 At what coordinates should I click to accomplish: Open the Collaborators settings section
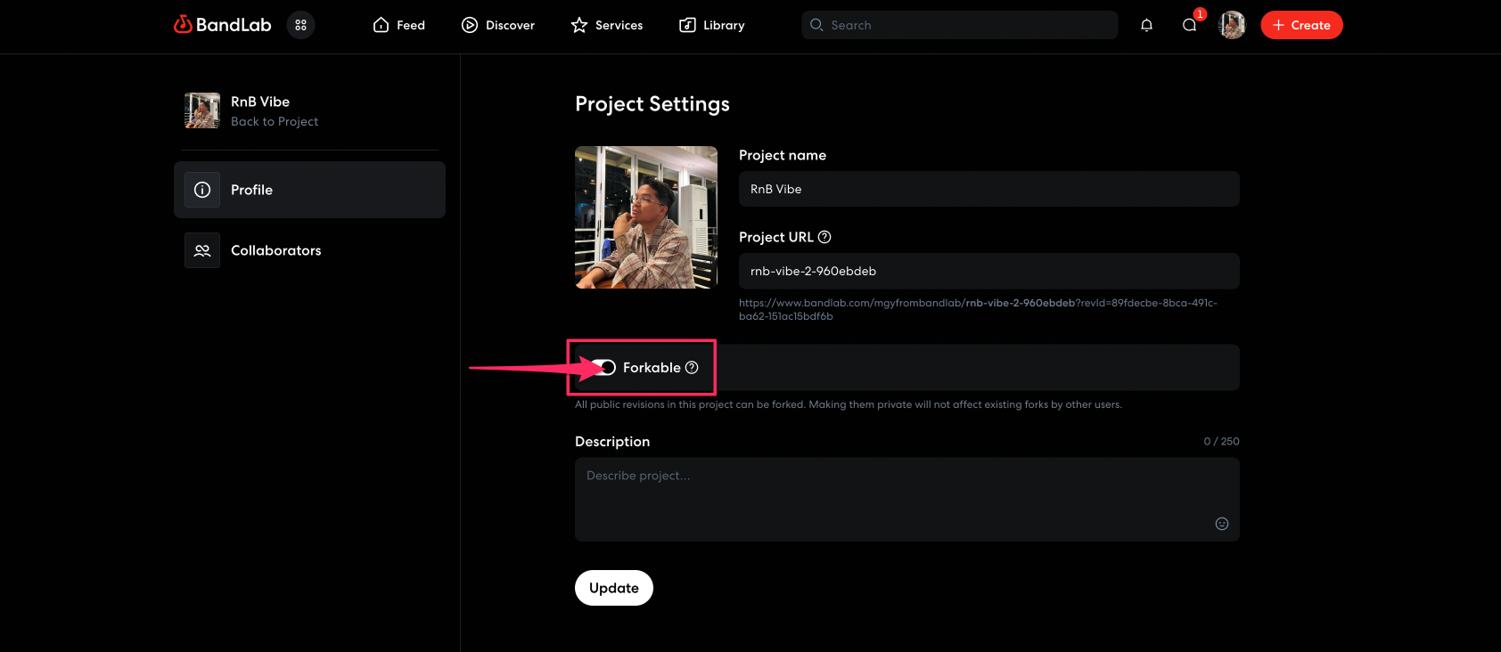tap(275, 250)
